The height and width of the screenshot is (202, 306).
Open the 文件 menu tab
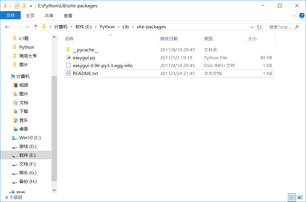11,15
